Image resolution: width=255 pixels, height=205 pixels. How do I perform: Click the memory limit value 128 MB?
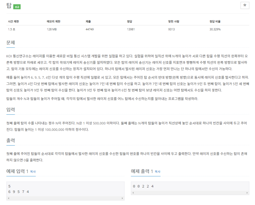[52, 29]
